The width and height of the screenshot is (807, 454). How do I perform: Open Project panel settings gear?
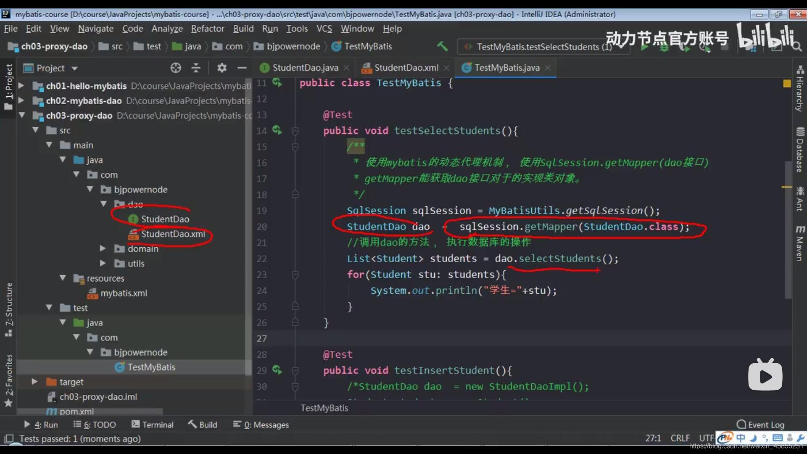(x=222, y=68)
